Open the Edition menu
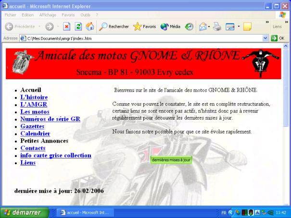Viewport: 291px width, 218px height. click(27, 15)
